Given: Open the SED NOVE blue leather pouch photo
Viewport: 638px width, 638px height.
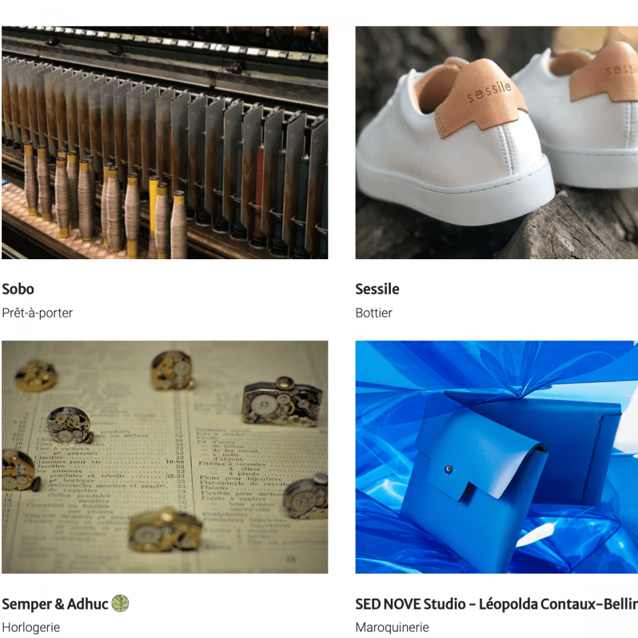Looking at the screenshot, I should pyautogui.click(x=496, y=457).
